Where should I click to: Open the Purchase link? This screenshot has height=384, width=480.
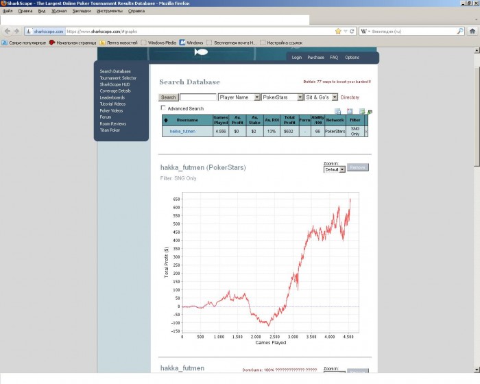point(315,58)
